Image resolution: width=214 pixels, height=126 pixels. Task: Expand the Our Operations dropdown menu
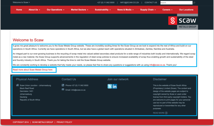click(x=56, y=10)
